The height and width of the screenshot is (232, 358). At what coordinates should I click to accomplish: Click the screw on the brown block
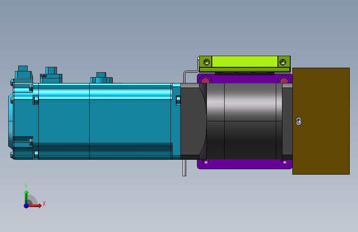[299, 121]
